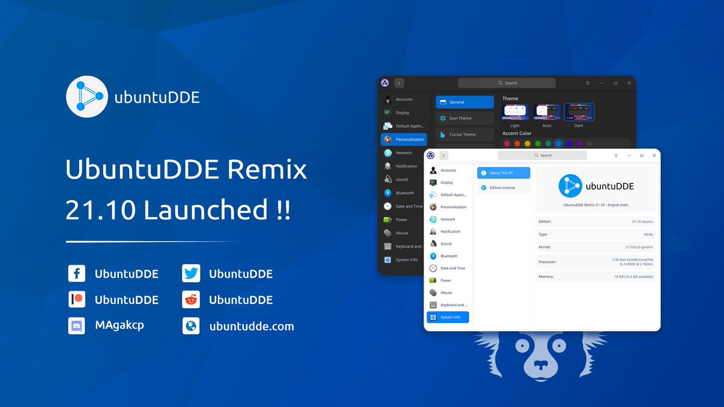Screen dimensions: 724x407
Task: Go back using the light window's arrow button
Action: coord(444,155)
